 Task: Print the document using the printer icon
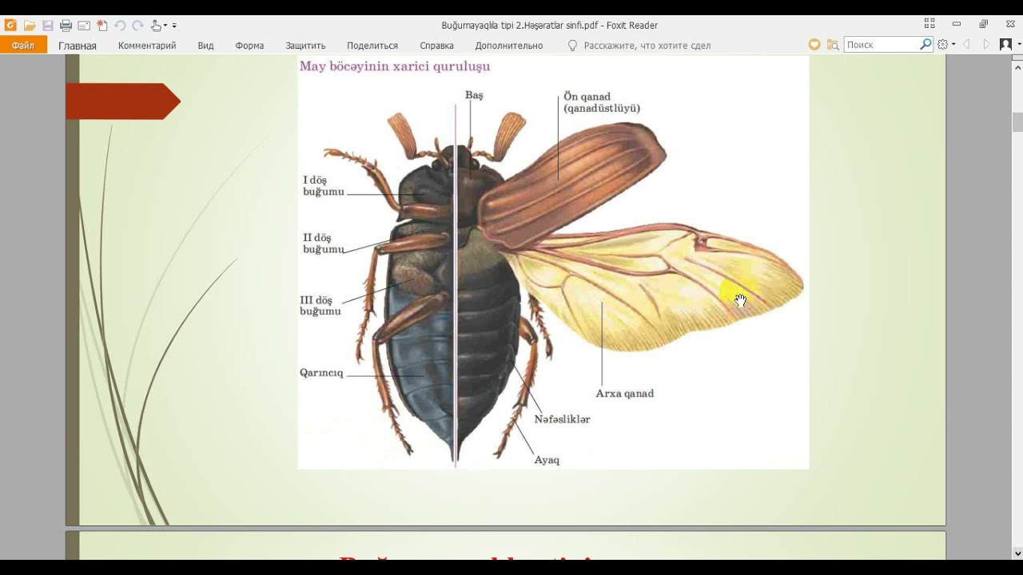click(66, 26)
